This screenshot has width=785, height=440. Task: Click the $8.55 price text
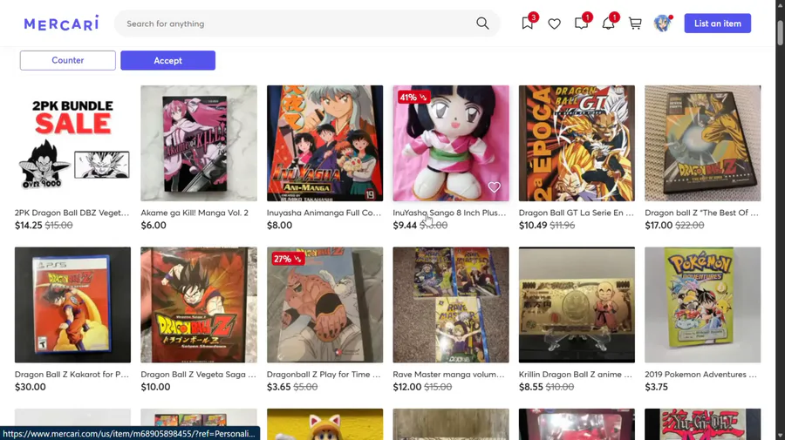point(530,387)
